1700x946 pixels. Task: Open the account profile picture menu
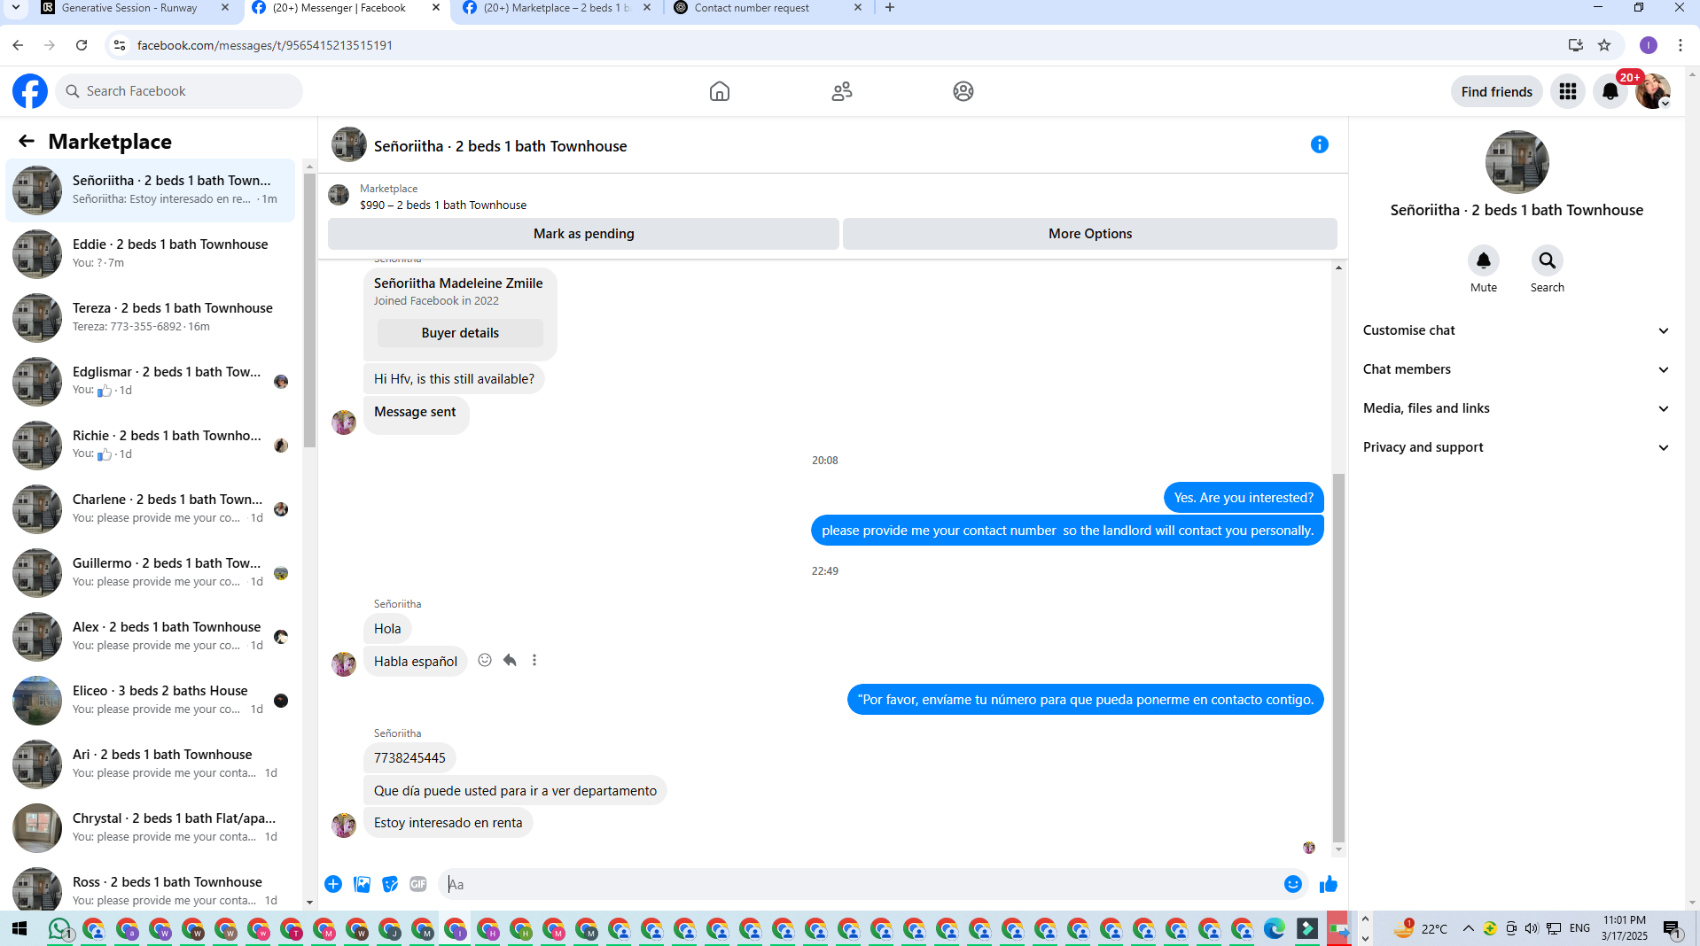coord(1653,91)
